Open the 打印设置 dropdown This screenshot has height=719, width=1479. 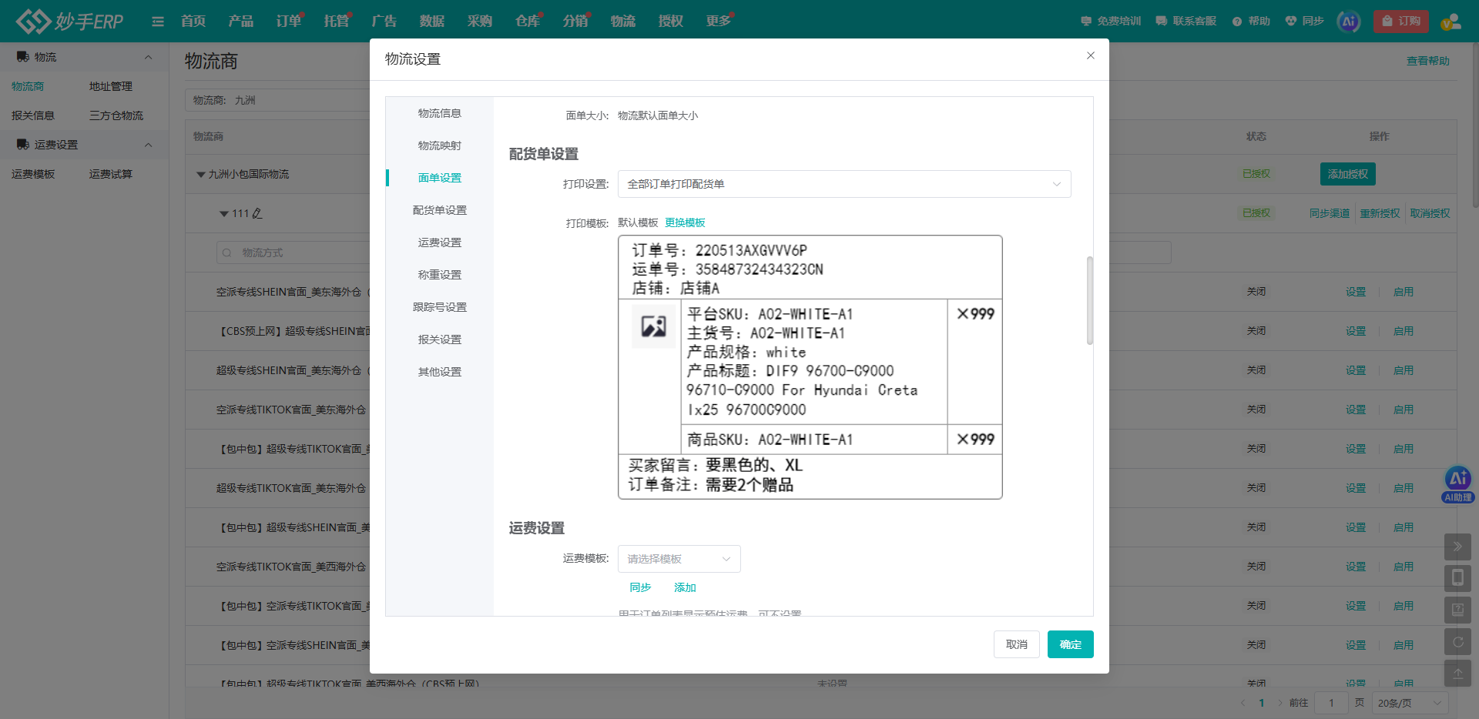point(844,184)
